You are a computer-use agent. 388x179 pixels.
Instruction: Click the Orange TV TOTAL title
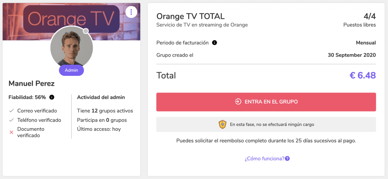point(191,16)
